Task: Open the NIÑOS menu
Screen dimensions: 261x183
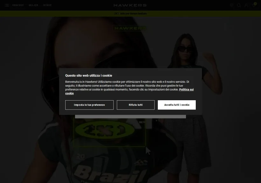Action: (x=47, y=5)
